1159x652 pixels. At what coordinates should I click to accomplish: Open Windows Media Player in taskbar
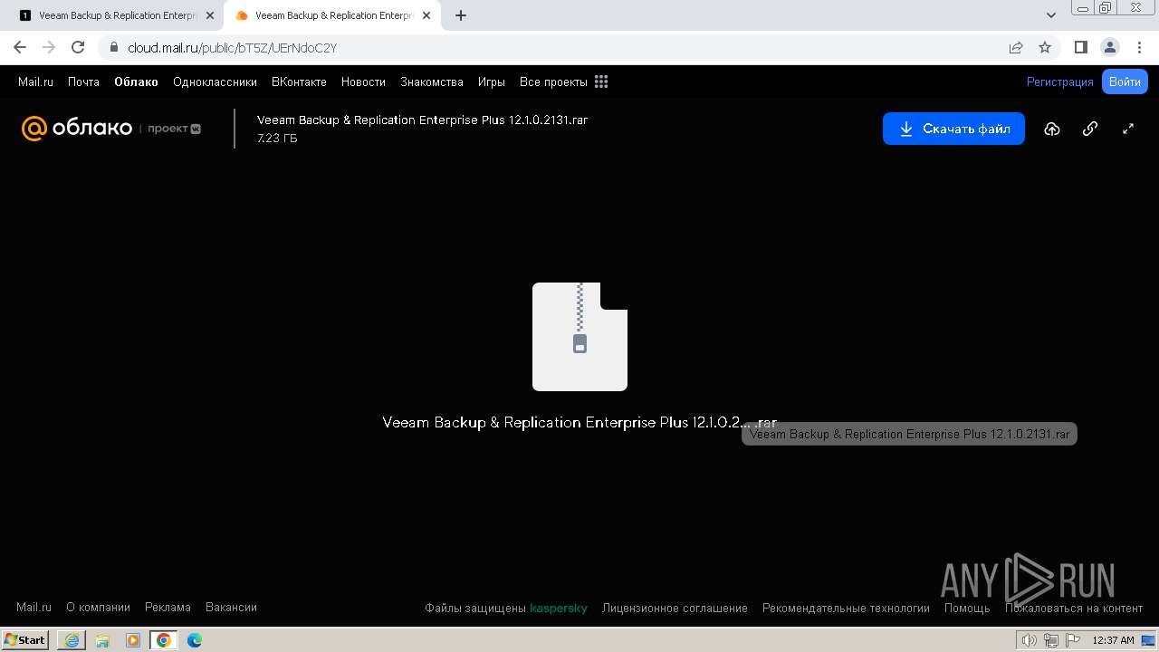(133, 640)
